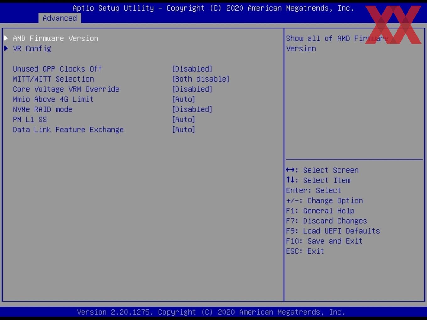Image resolution: width=427 pixels, height=320 pixels.
Task: Change Mmio Above 4G Limit Auto value
Action: pyautogui.click(x=184, y=99)
